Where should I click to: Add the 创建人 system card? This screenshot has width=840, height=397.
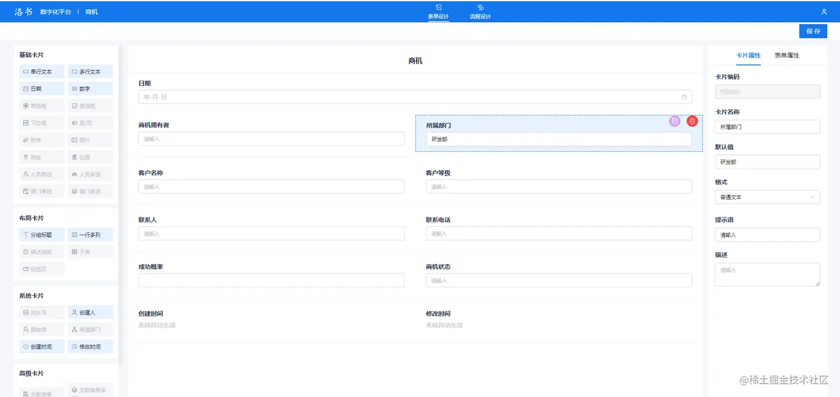coord(91,312)
